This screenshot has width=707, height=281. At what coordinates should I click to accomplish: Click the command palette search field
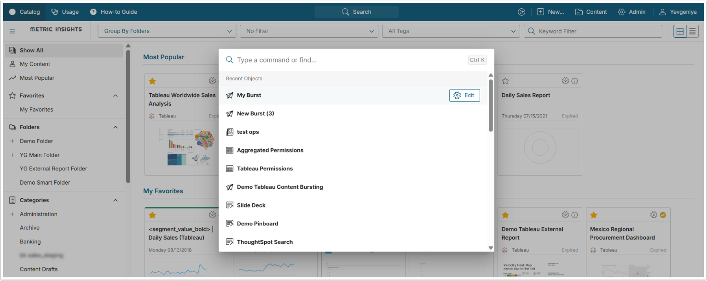[350, 60]
